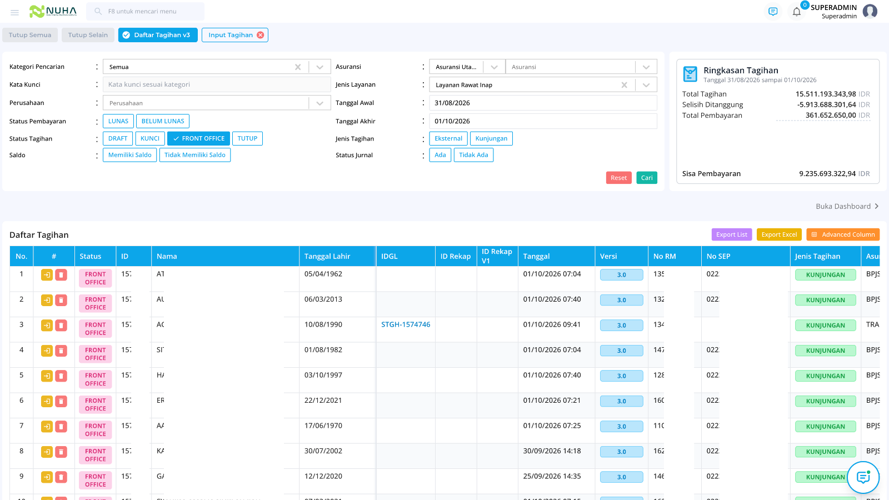This screenshot has height=500, width=889.
Task: Clear the Layanan Rawat Inap selection
Action: pyautogui.click(x=625, y=85)
